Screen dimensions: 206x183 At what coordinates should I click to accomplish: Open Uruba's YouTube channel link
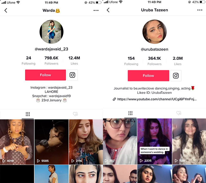click(x=155, y=99)
